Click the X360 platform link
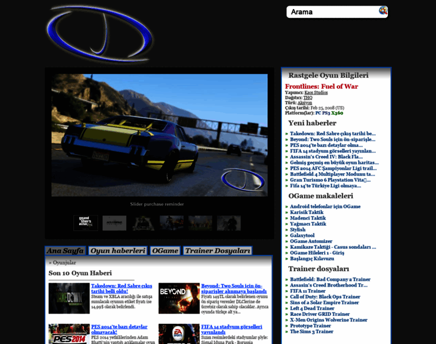 (337, 113)
